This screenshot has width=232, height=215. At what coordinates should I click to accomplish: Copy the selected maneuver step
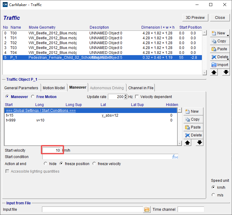(193, 119)
